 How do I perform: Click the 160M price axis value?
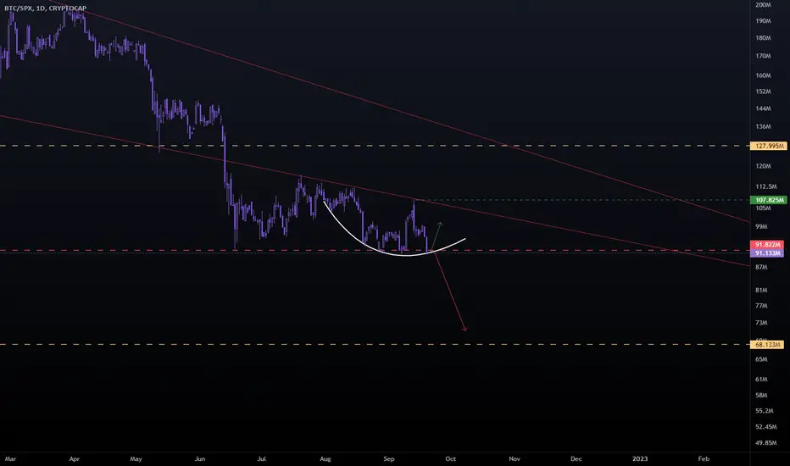click(x=763, y=75)
